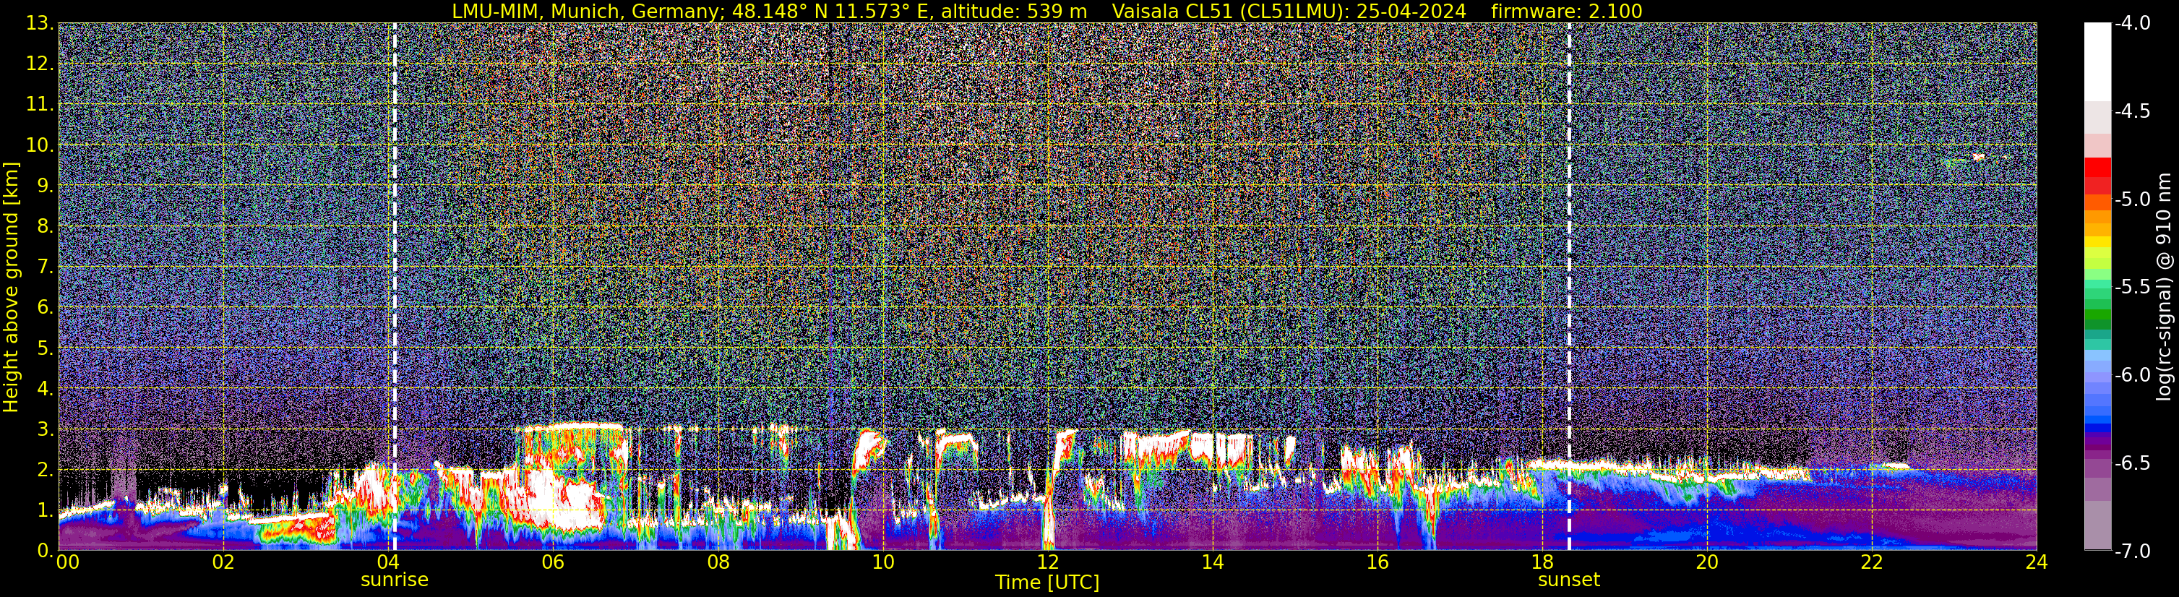The width and height of the screenshot is (2179, 597).
Task: Click the '-6.0' colorbar tick label
Action: coord(2131,374)
